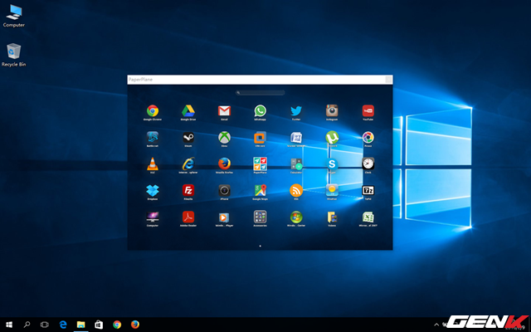Open YouTube from the launcher
The width and height of the screenshot is (531, 332).
pos(368,111)
